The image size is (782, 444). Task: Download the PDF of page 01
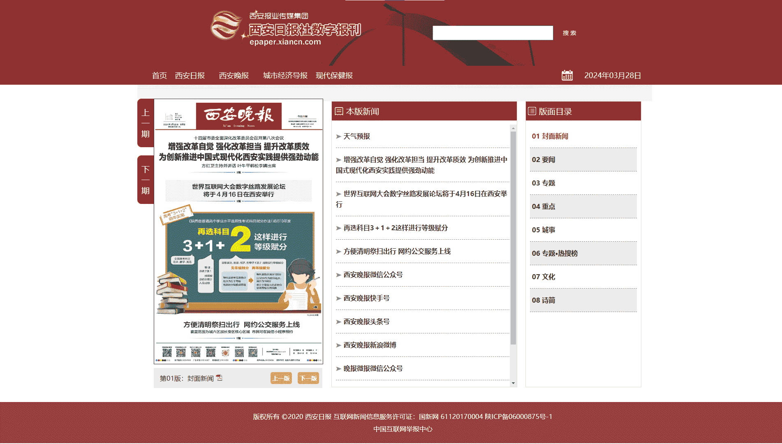coord(219,378)
